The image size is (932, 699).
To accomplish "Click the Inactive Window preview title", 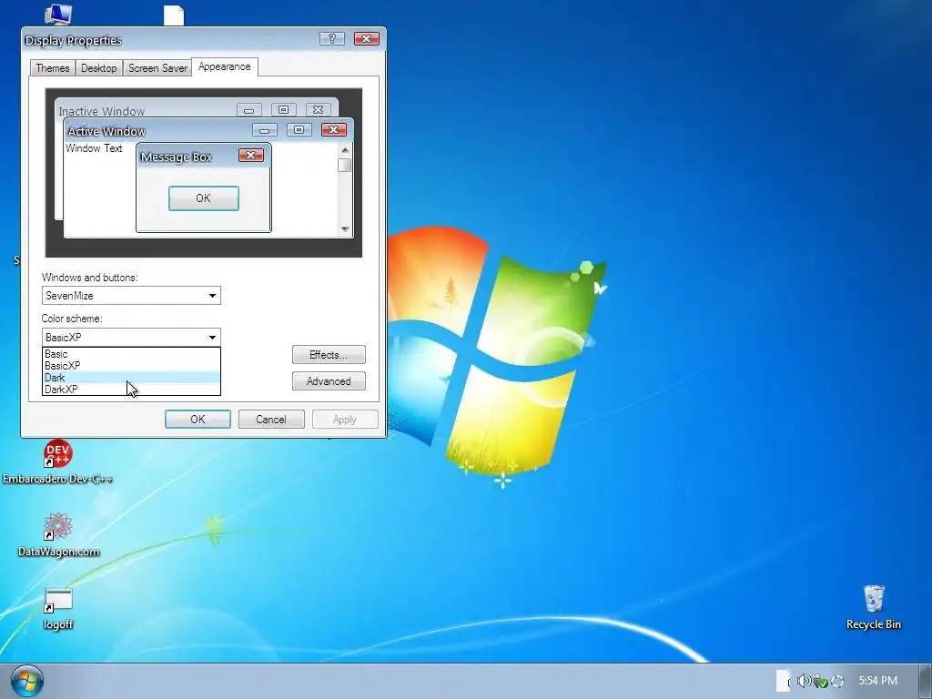I will click(x=102, y=111).
